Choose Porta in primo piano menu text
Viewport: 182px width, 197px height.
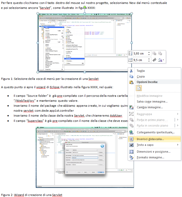pyautogui.click(x=151, y=120)
